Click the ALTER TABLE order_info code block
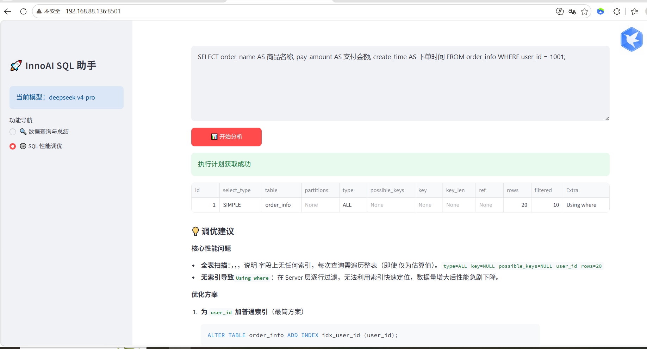647x349 pixels. pyautogui.click(x=370, y=335)
